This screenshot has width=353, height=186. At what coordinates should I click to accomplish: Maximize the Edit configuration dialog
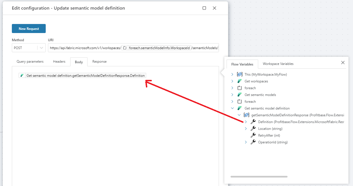click(204, 8)
